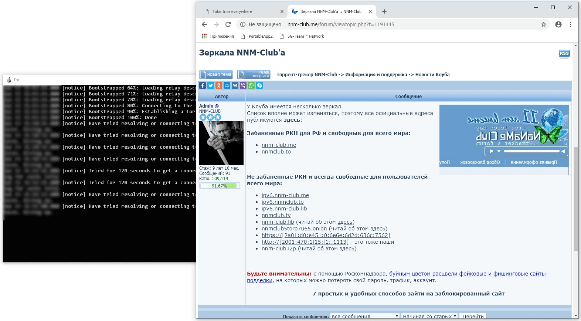The width and height of the screenshot is (581, 321).
Task: Click registered icon next to Admin
Action: 217,106
